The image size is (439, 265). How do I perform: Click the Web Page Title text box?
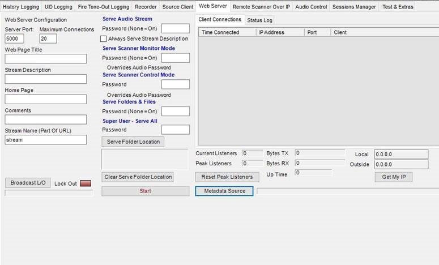click(45, 59)
